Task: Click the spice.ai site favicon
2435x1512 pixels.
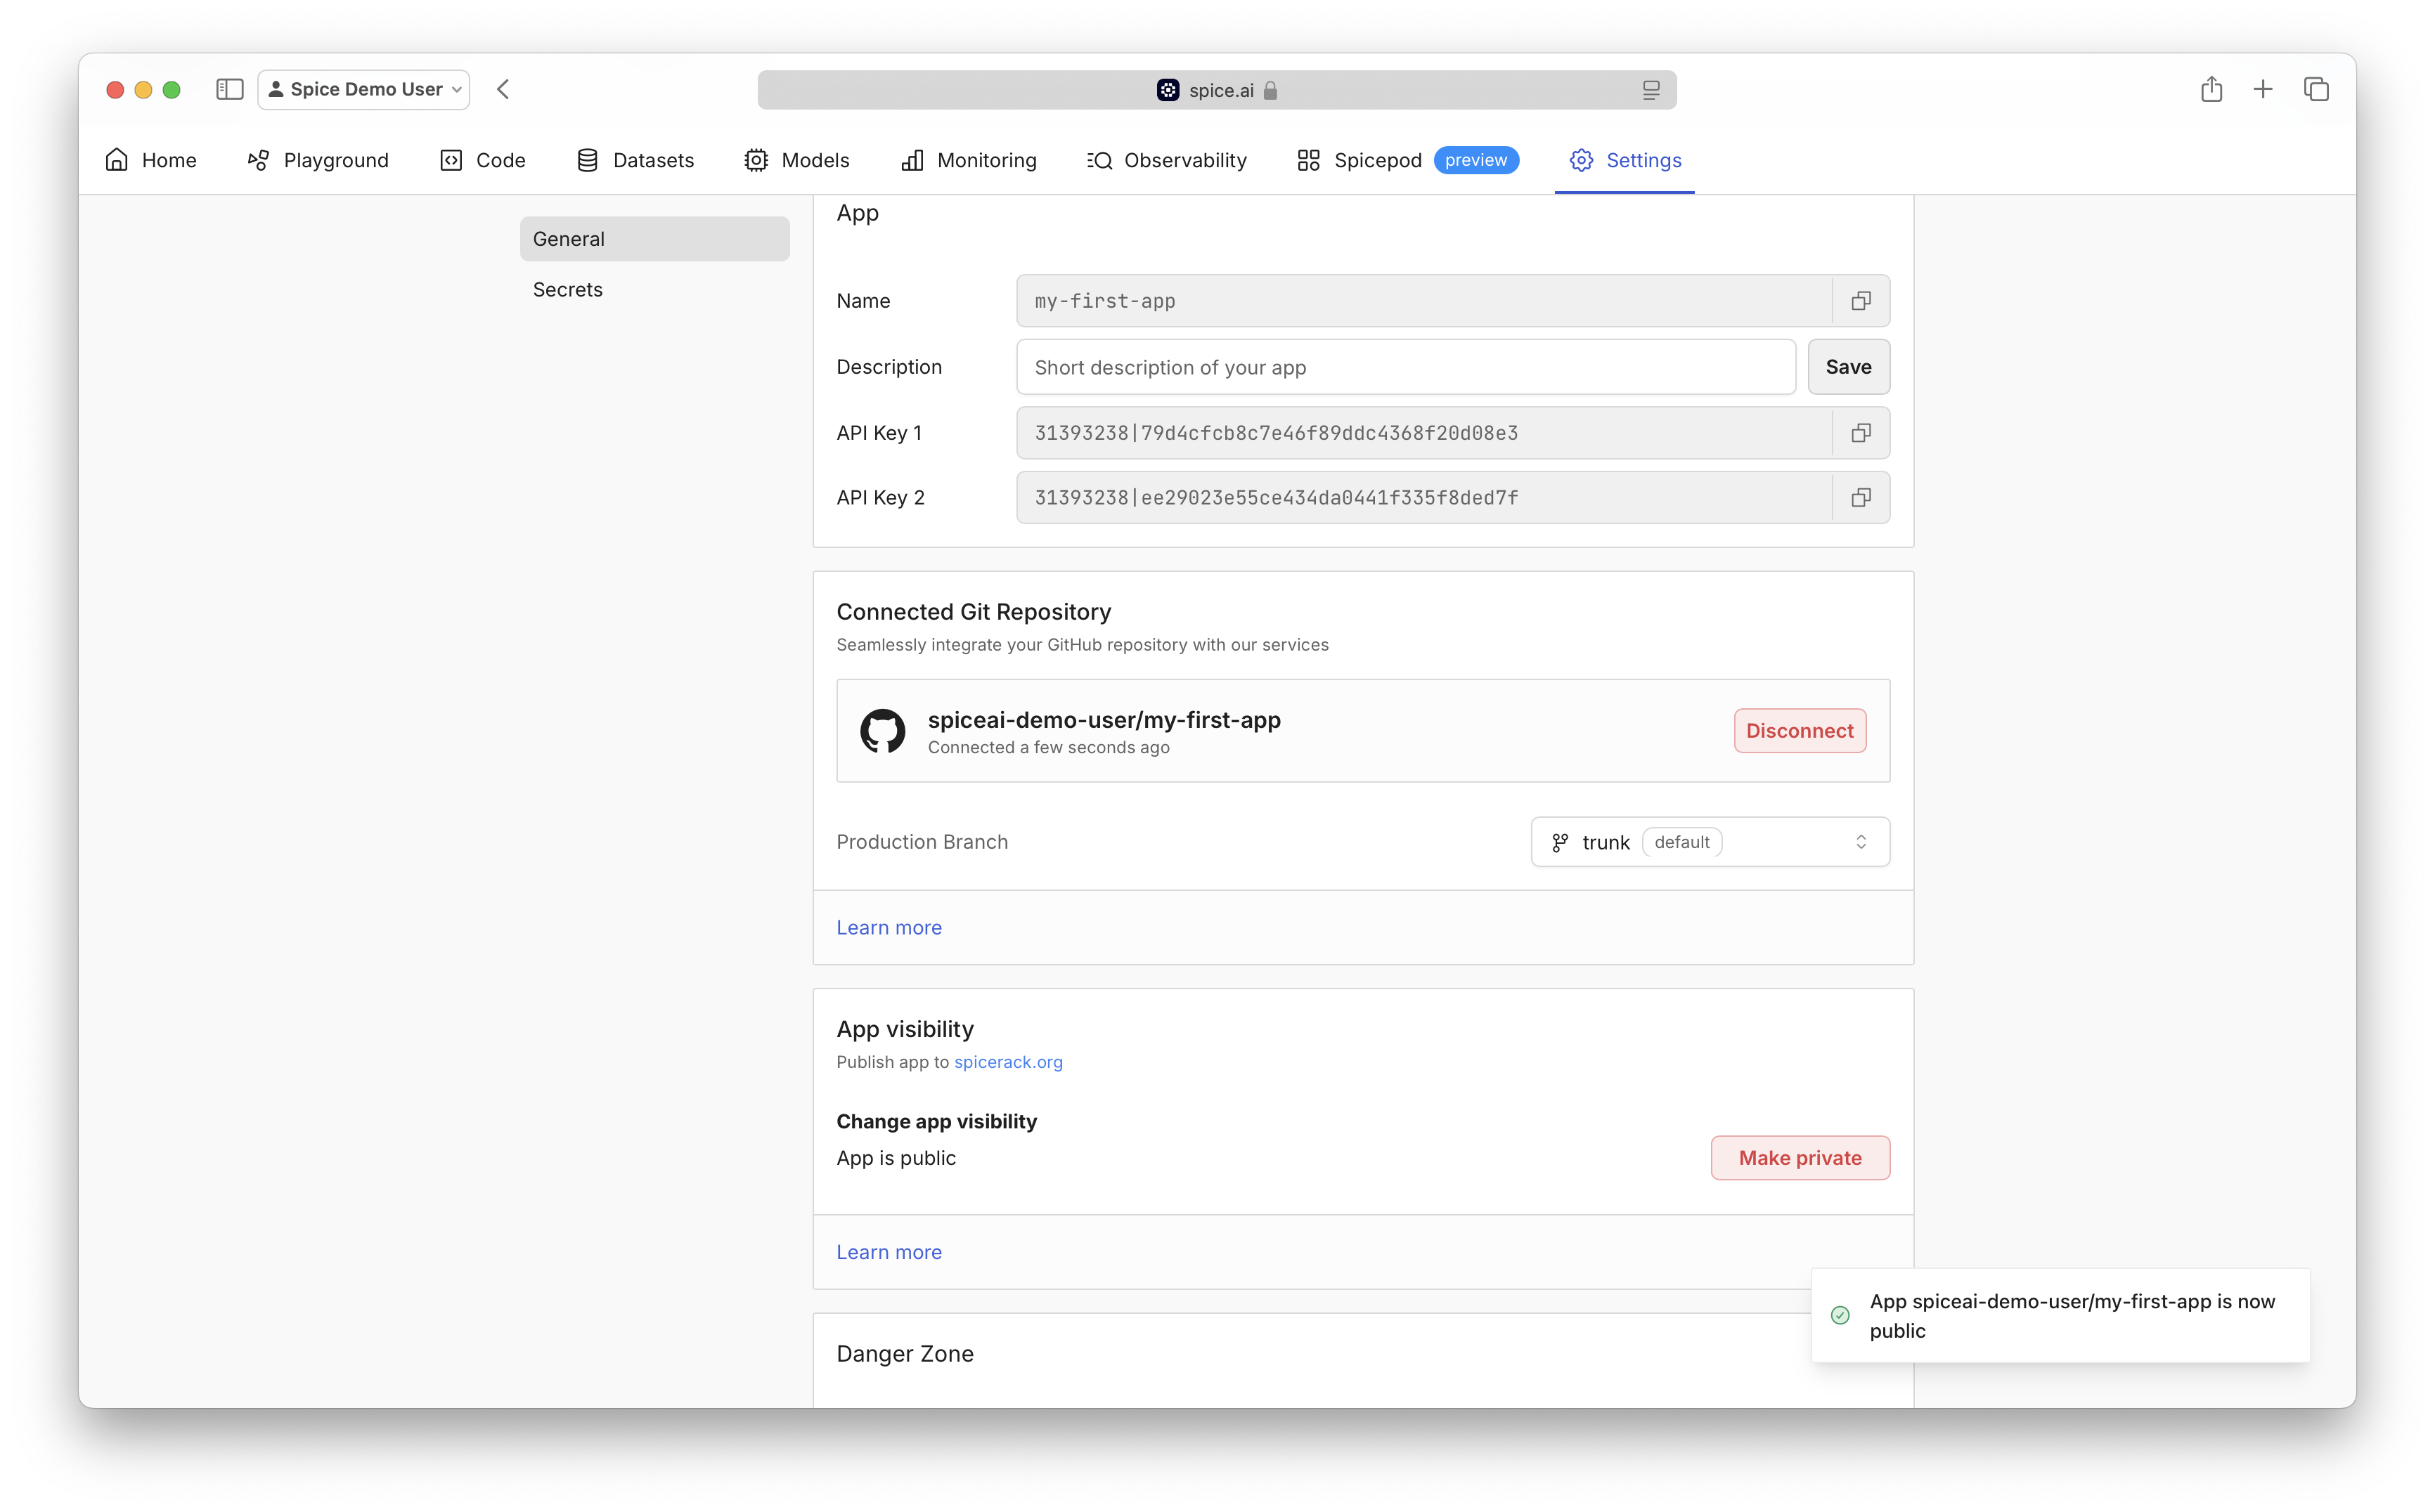Action: pyautogui.click(x=1168, y=90)
